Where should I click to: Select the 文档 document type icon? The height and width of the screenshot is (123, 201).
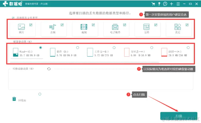146,27
